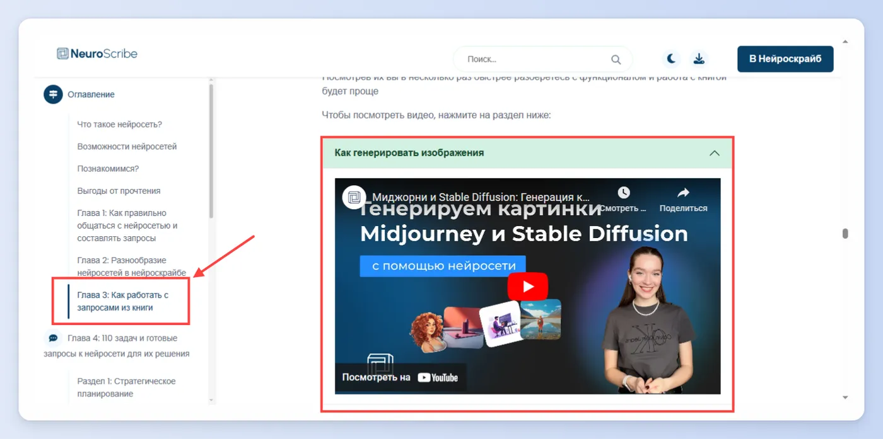Image resolution: width=883 pixels, height=439 pixels.
Task: Click the page scrollbar thumb
Action: click(845, 234)
